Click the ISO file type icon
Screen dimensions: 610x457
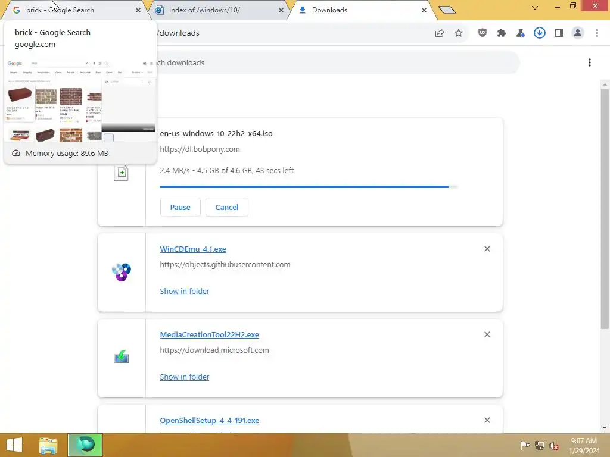point(122,173)
